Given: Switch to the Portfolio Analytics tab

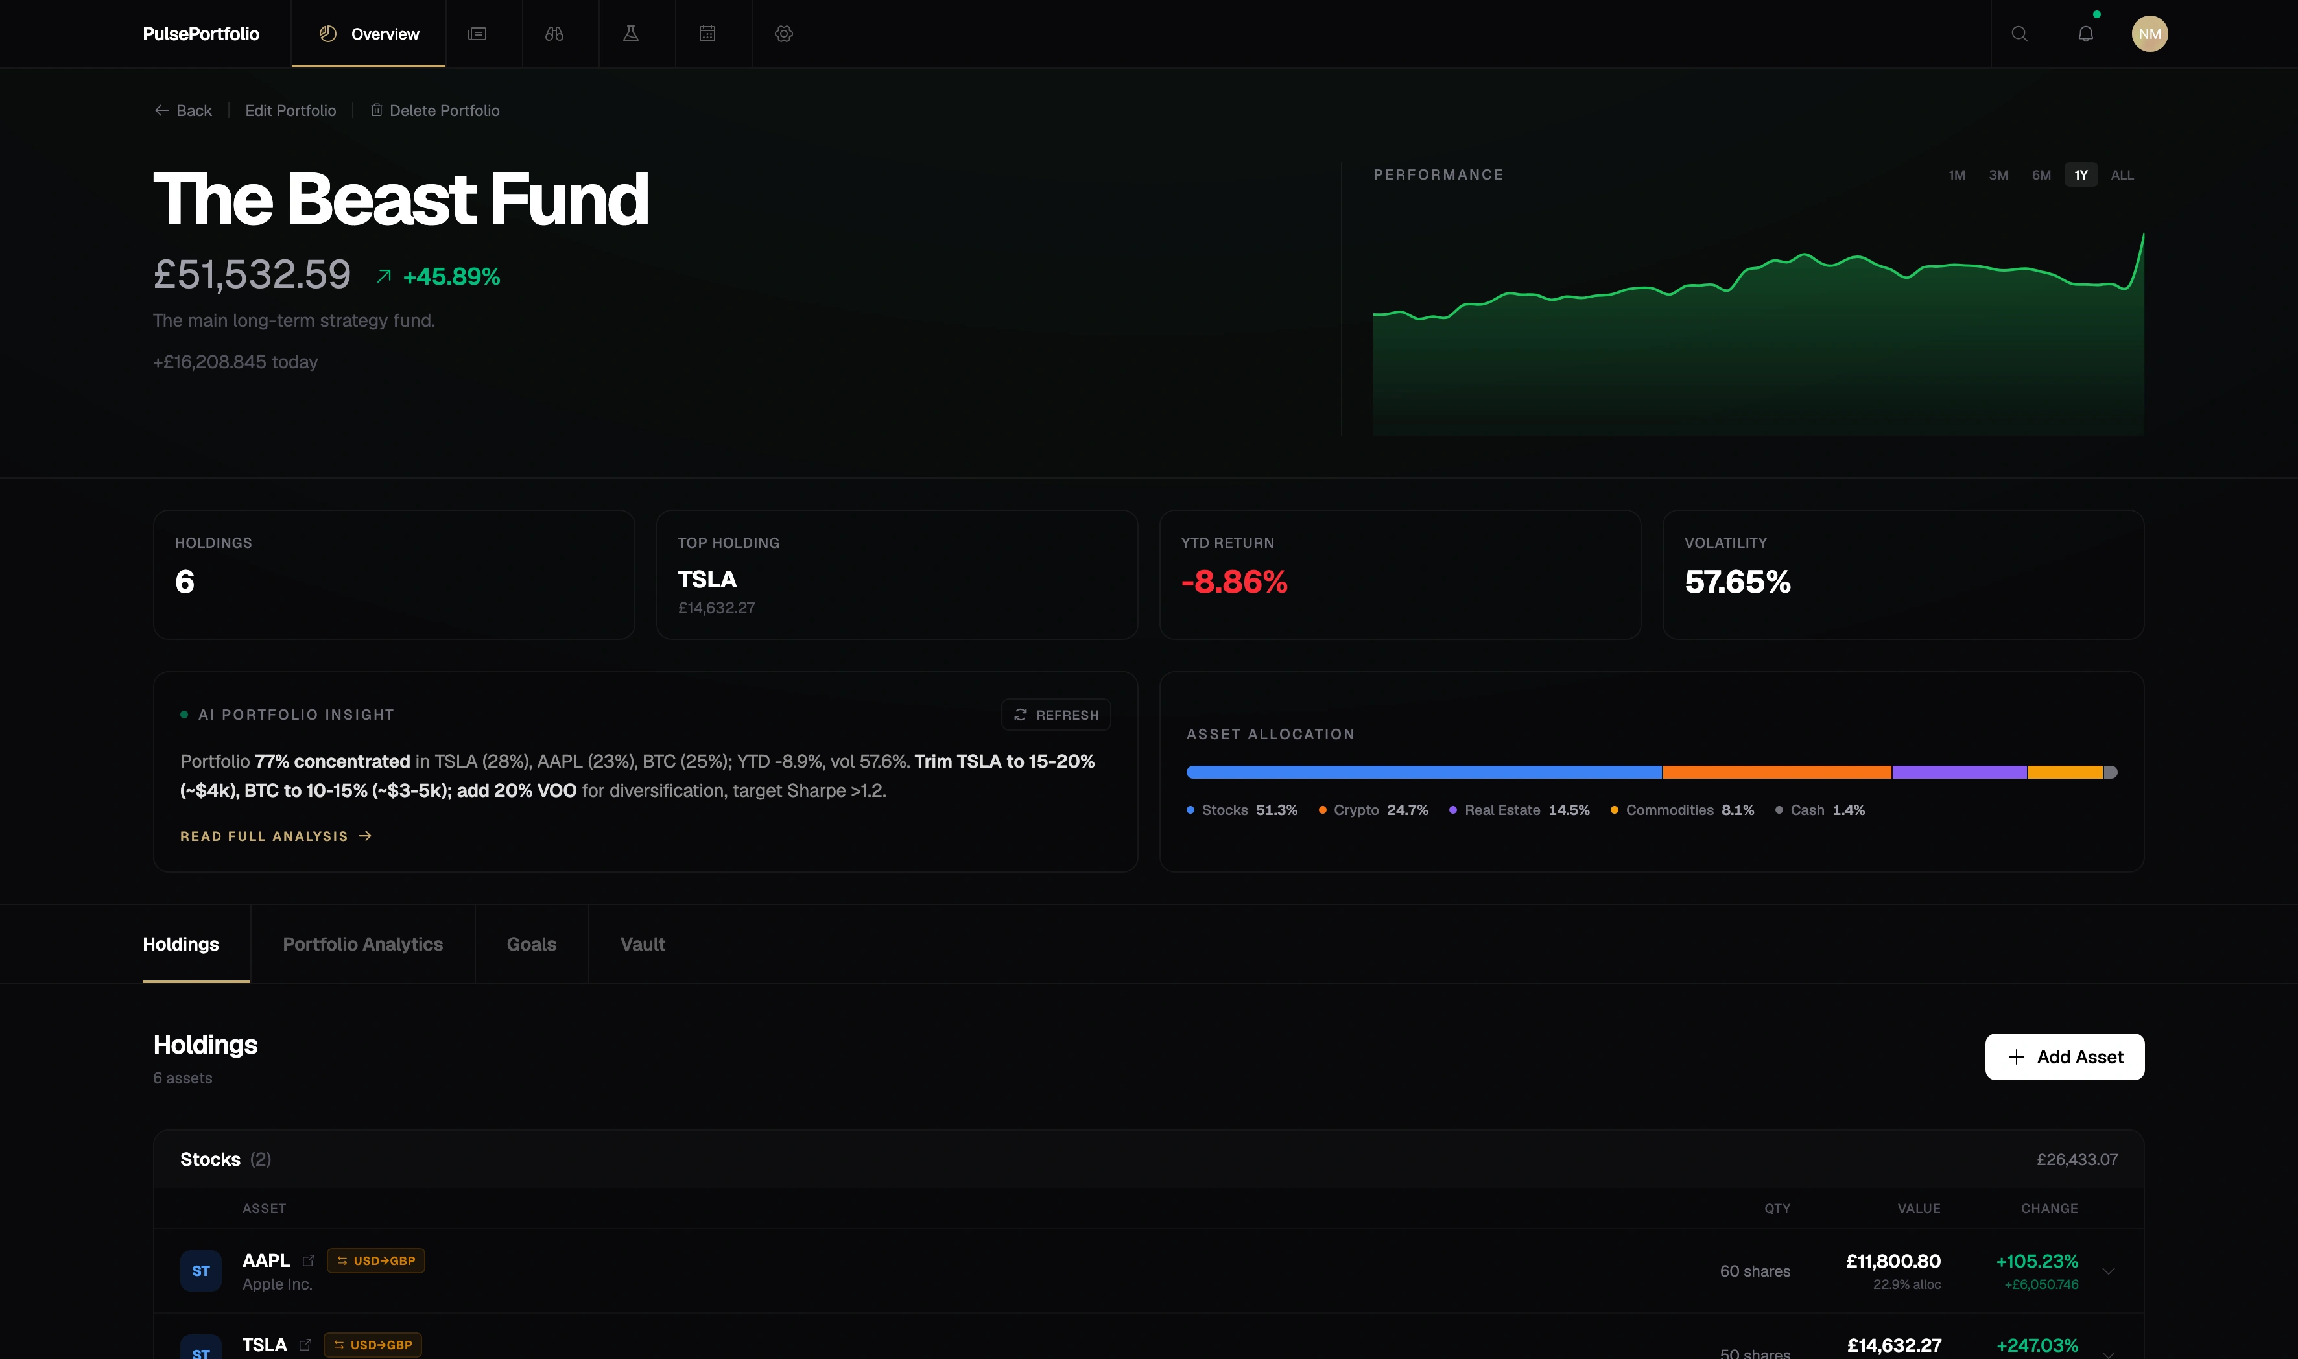Looking at the screenshot, I should click(x=362, y=943).
